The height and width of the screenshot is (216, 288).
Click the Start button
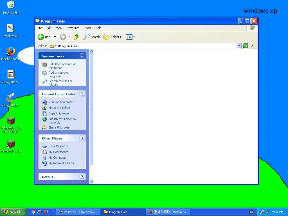(x=13, y=212)
